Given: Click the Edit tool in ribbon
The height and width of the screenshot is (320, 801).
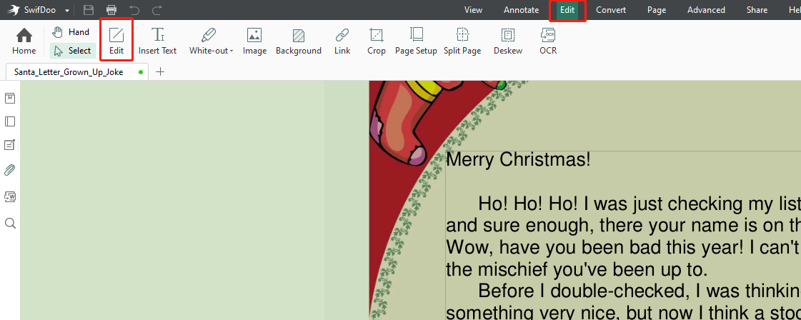Looking at the screenshot, I should coord(116,41).
